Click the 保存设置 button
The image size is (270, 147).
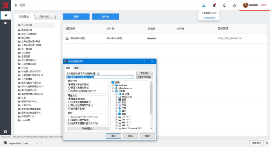click(88, 128)
